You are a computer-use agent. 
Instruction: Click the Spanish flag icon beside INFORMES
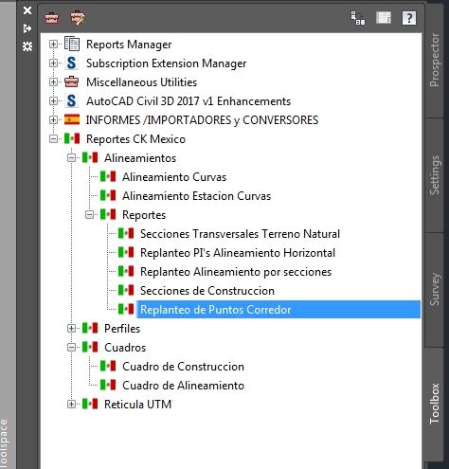pos(72,120)
